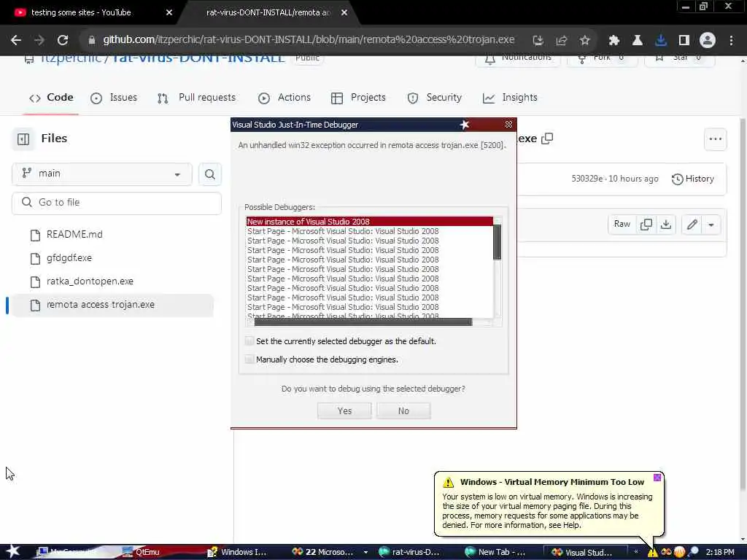Screen dimensions: 747x560
Task: Close the YouTube tab
Action: pyautogui.click(x=169, y=12)
